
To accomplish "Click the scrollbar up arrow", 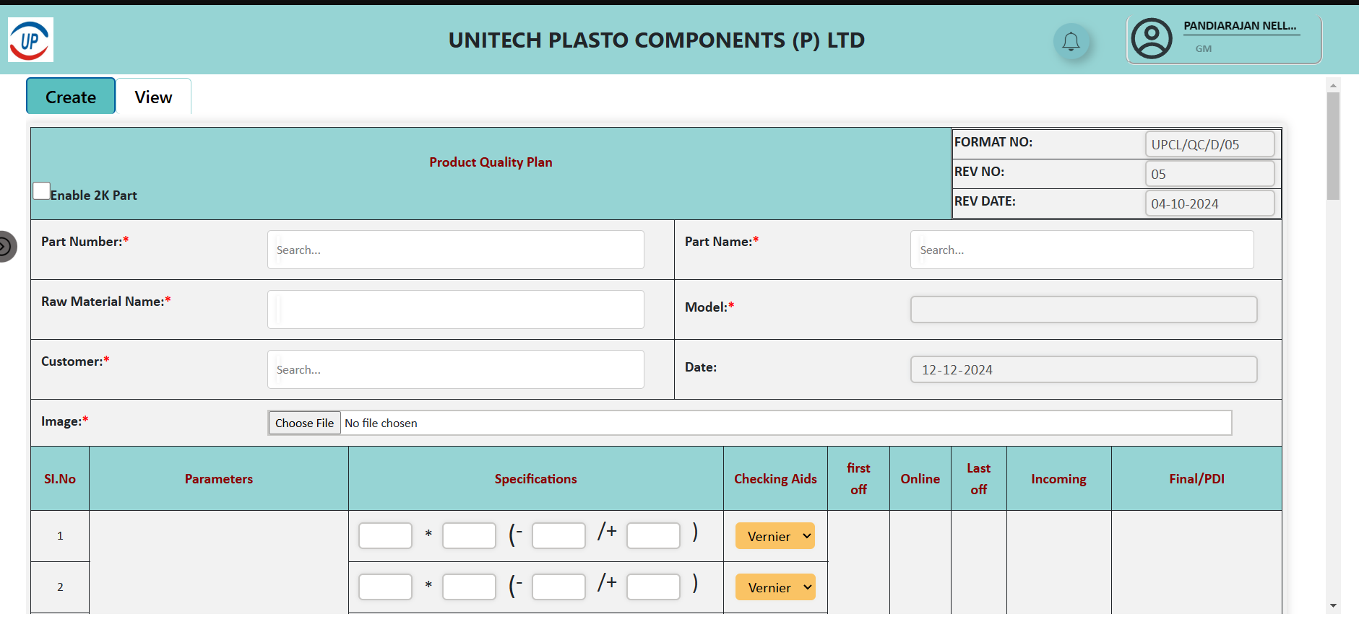I will click(x=1333, y=85).
